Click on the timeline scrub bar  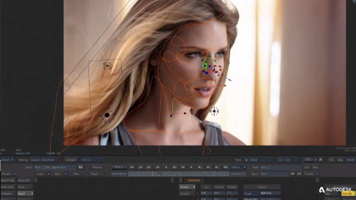click(178, 174)
